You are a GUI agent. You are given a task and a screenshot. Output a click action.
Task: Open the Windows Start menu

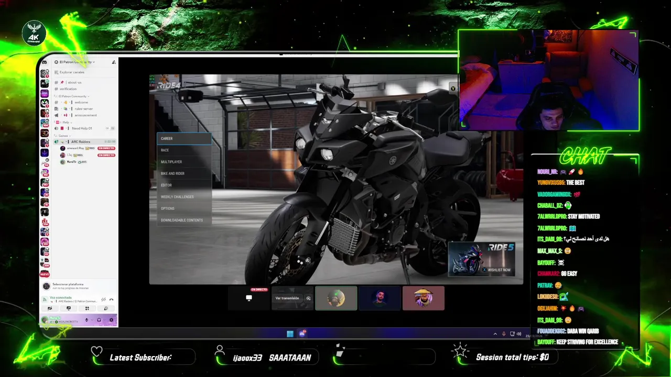coord(290,334)
